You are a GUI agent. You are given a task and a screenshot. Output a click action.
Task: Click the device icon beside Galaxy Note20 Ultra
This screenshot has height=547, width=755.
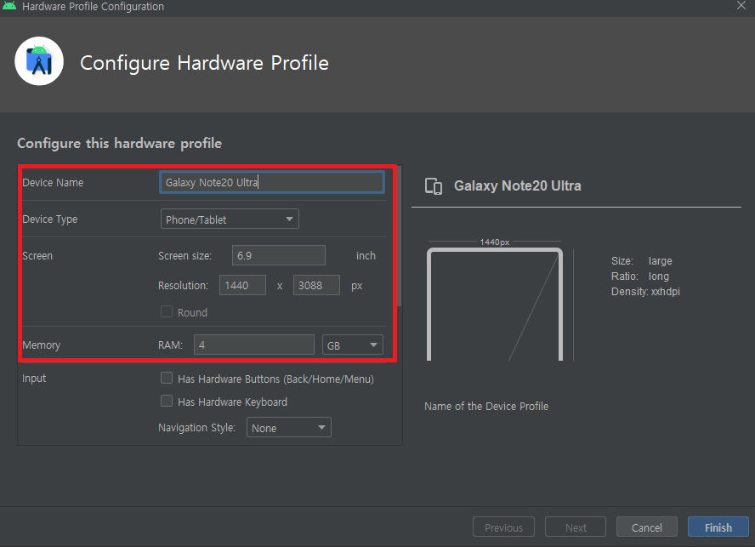pyautogui.click(x=434, y=186)
